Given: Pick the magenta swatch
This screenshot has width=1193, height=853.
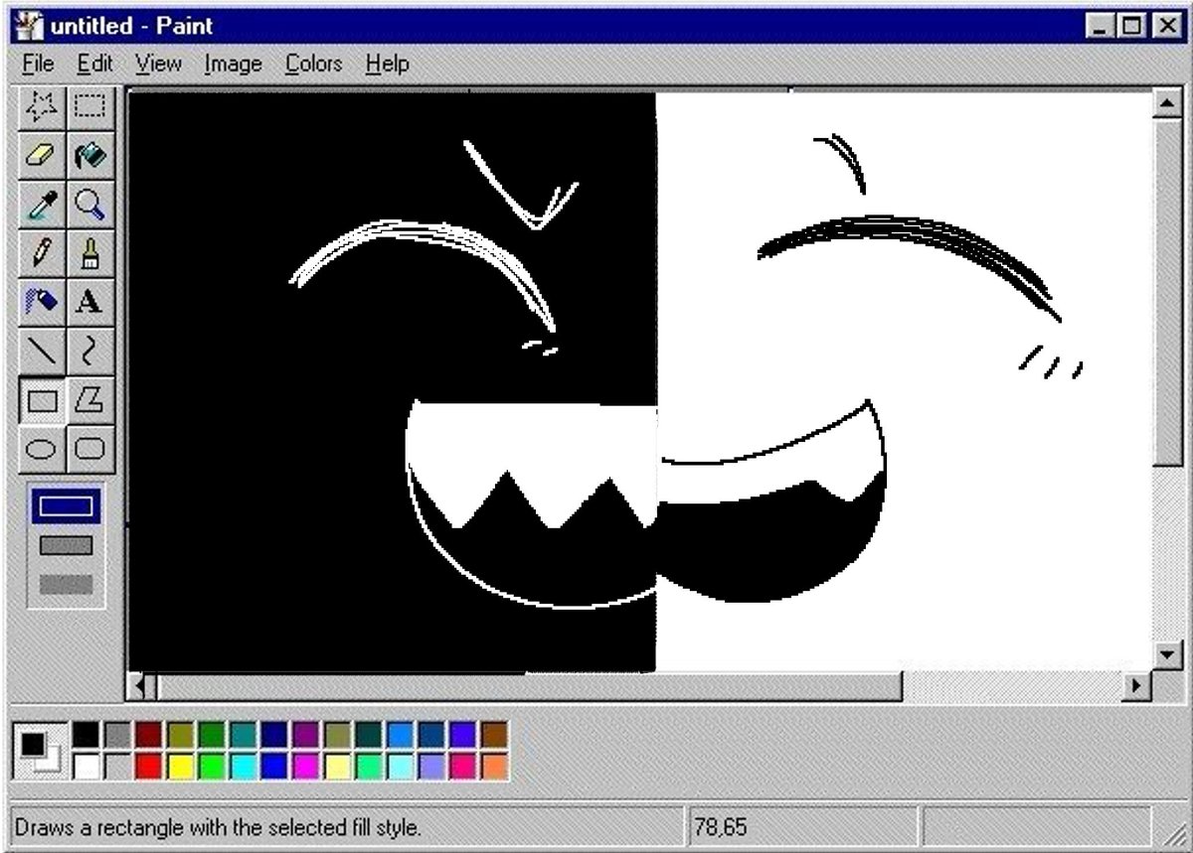Looking at the screenshot, I should [306, 766].
